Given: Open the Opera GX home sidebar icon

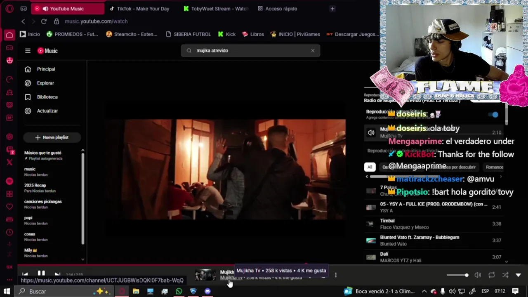Looking at the screenshot, I should point(9,35).
